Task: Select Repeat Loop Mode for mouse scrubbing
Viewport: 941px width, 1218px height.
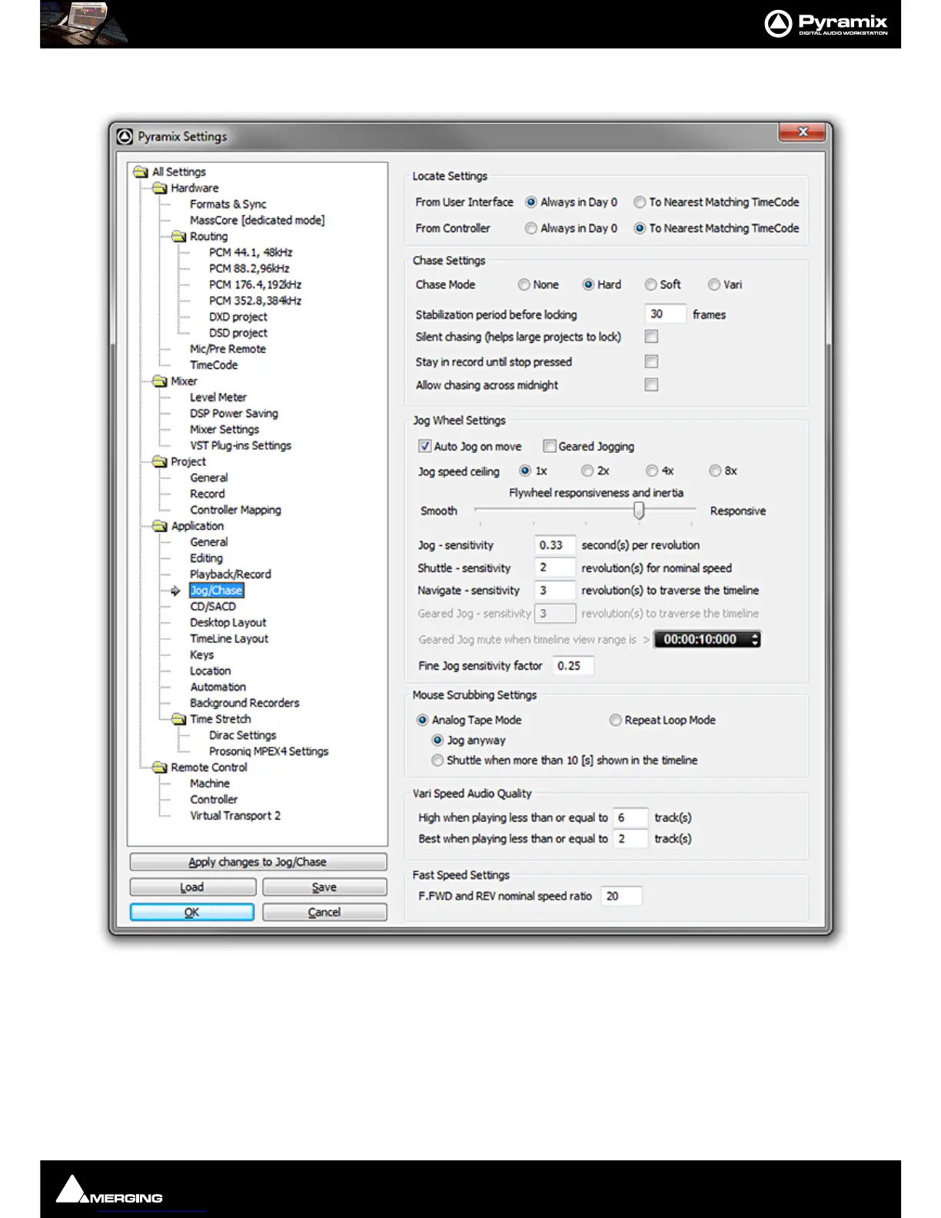Action: point(615,720)
